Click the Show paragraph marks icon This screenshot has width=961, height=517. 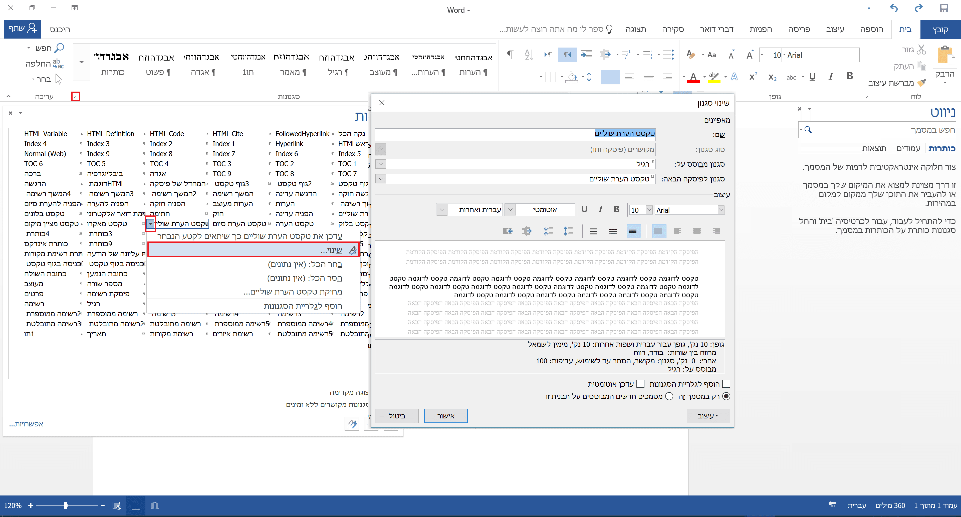[510, 55]
